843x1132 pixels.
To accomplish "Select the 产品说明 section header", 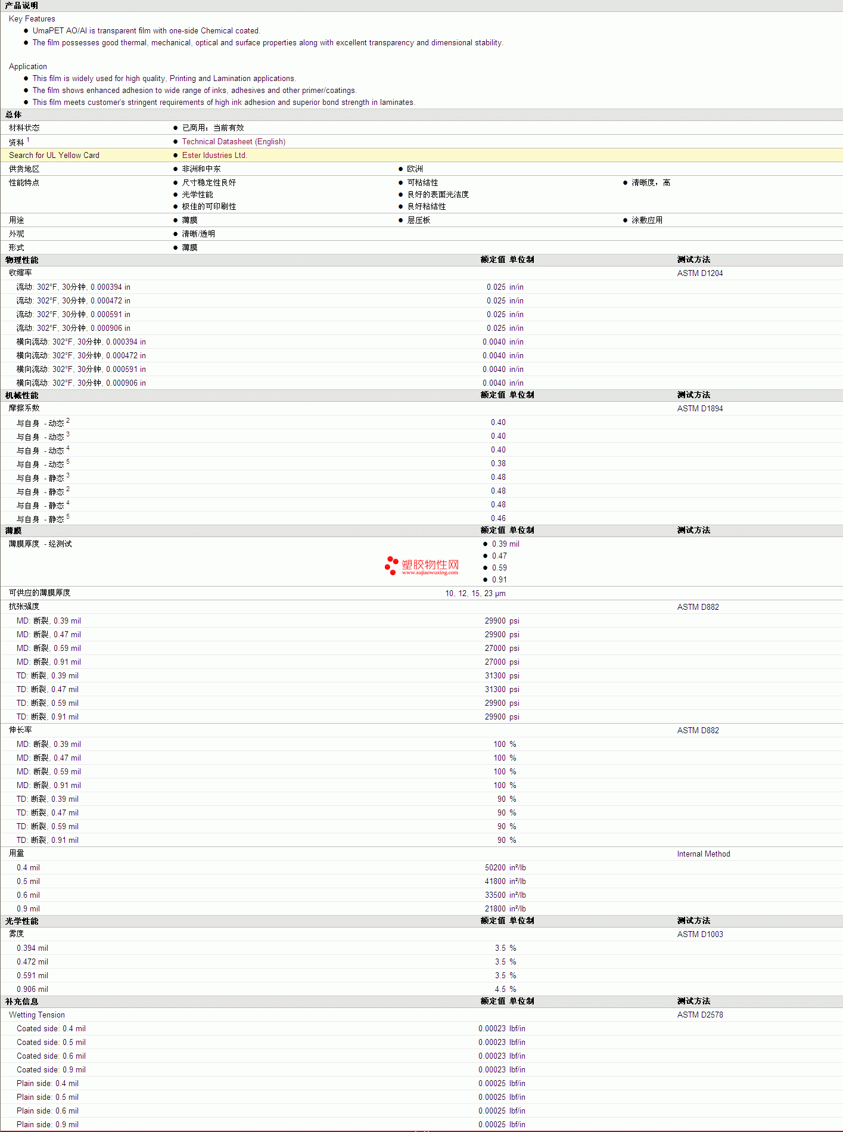I will (22, 5).
